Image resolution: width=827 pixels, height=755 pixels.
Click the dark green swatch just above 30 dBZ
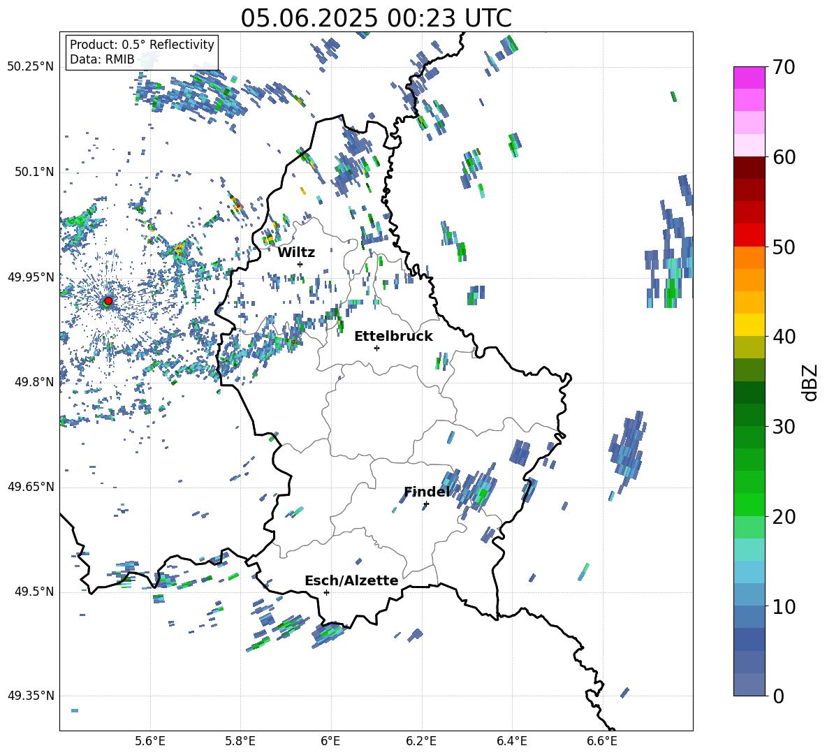749,415
